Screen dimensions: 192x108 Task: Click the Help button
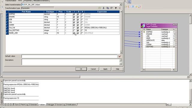coord(117,69)
